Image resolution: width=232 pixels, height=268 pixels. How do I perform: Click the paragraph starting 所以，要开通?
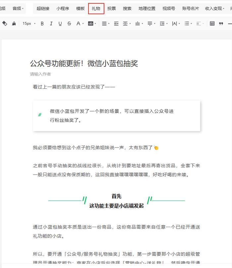(x=116, y=258)
